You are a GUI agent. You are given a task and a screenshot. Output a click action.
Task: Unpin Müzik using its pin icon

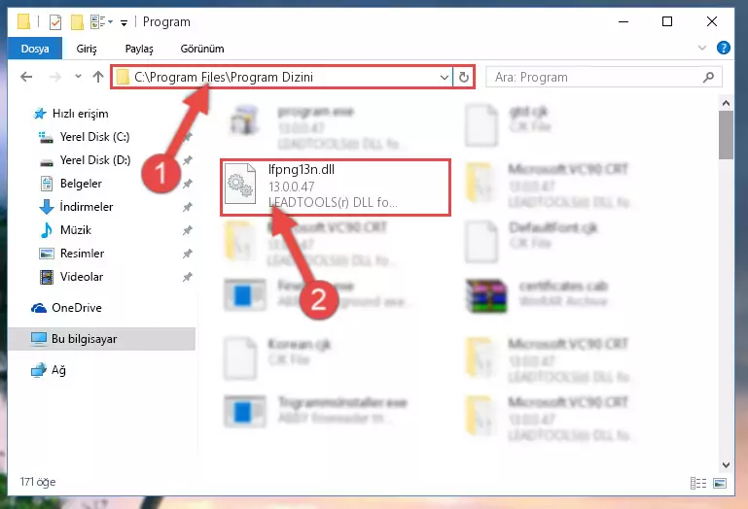tap(188, 230)
